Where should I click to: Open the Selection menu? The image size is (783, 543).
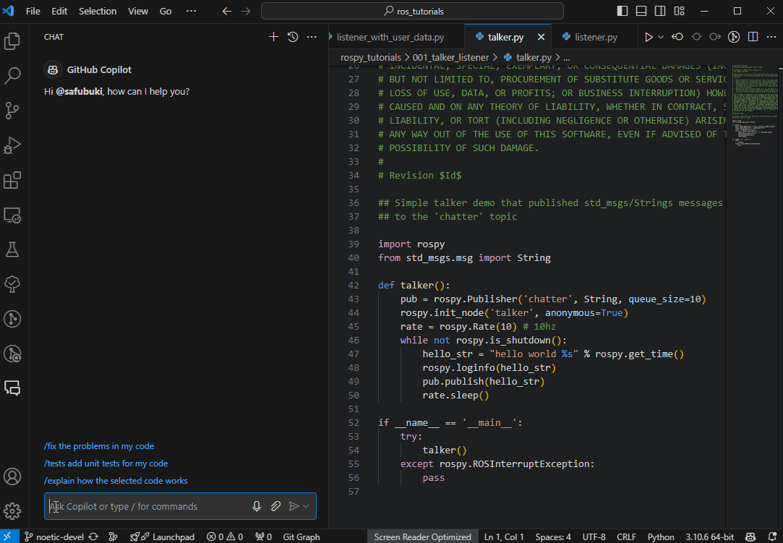pos(98,11)
